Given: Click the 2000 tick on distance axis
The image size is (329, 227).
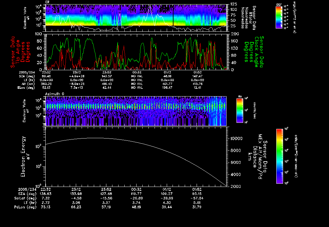Looking at the screenshot, I should (235, 186).
